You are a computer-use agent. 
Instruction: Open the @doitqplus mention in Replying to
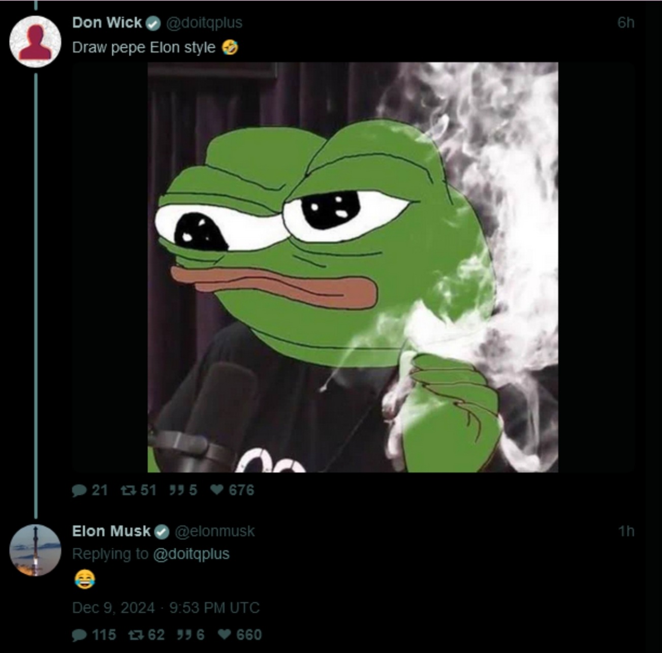coord(191,554)
